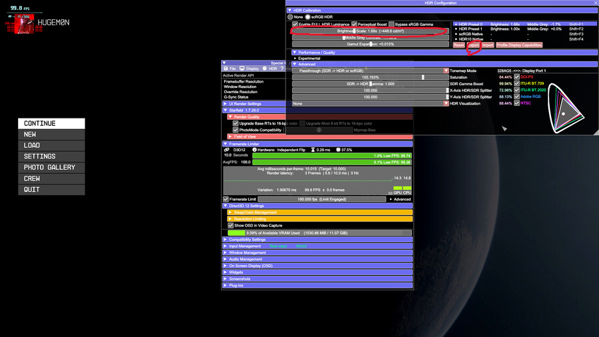Viewport: 599px width, 337px height.
Task: Select the HDR10 Native preset
Action: pos(525,39)
